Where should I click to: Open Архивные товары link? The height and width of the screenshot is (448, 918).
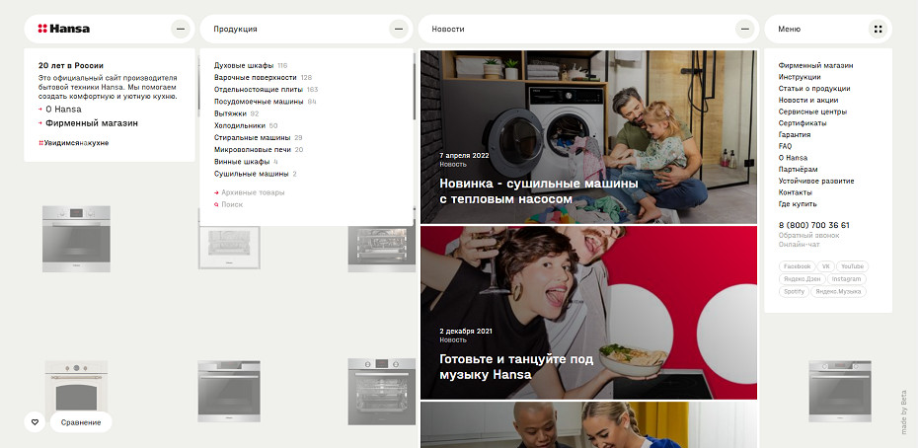pos(253,192)
